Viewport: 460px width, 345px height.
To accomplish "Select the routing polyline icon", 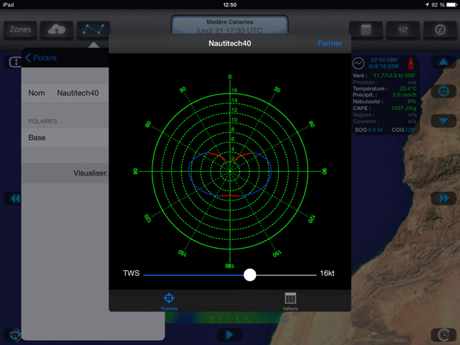I will (93, 29).
